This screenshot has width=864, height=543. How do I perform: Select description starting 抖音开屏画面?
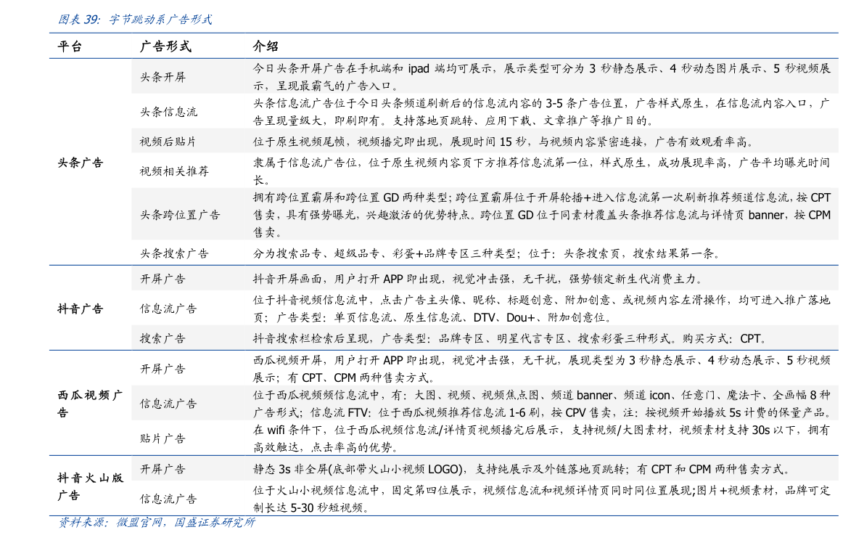click(x=479, y=279)
